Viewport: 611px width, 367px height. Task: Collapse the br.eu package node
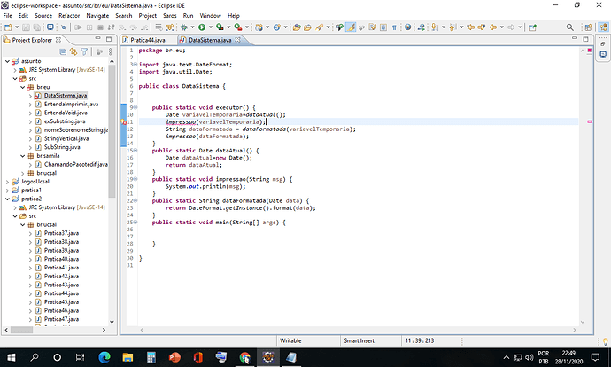(23, 87)
